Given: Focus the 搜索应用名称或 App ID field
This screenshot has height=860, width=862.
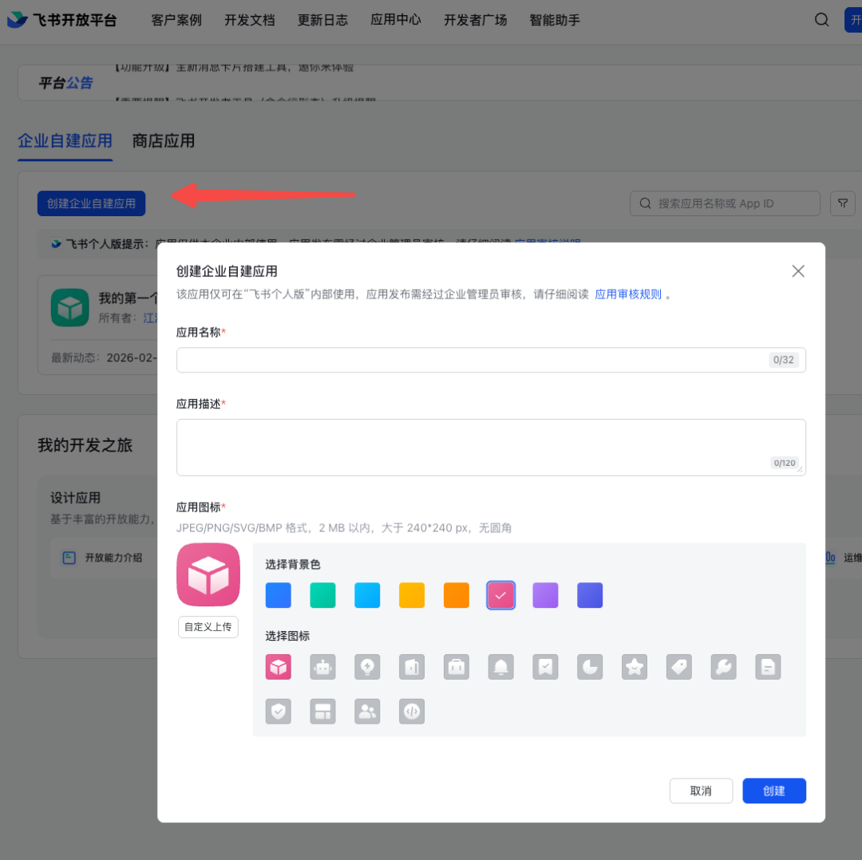Looking at the screenshot, I should point(725,203).
